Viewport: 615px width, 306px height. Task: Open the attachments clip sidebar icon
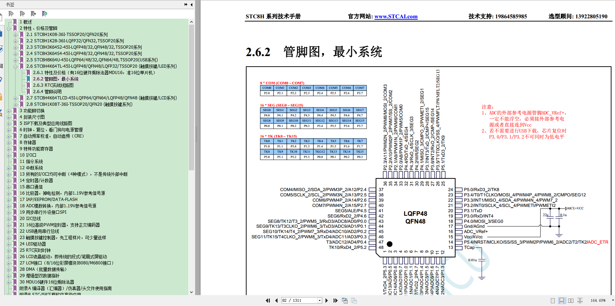click(x=1, y=80)
